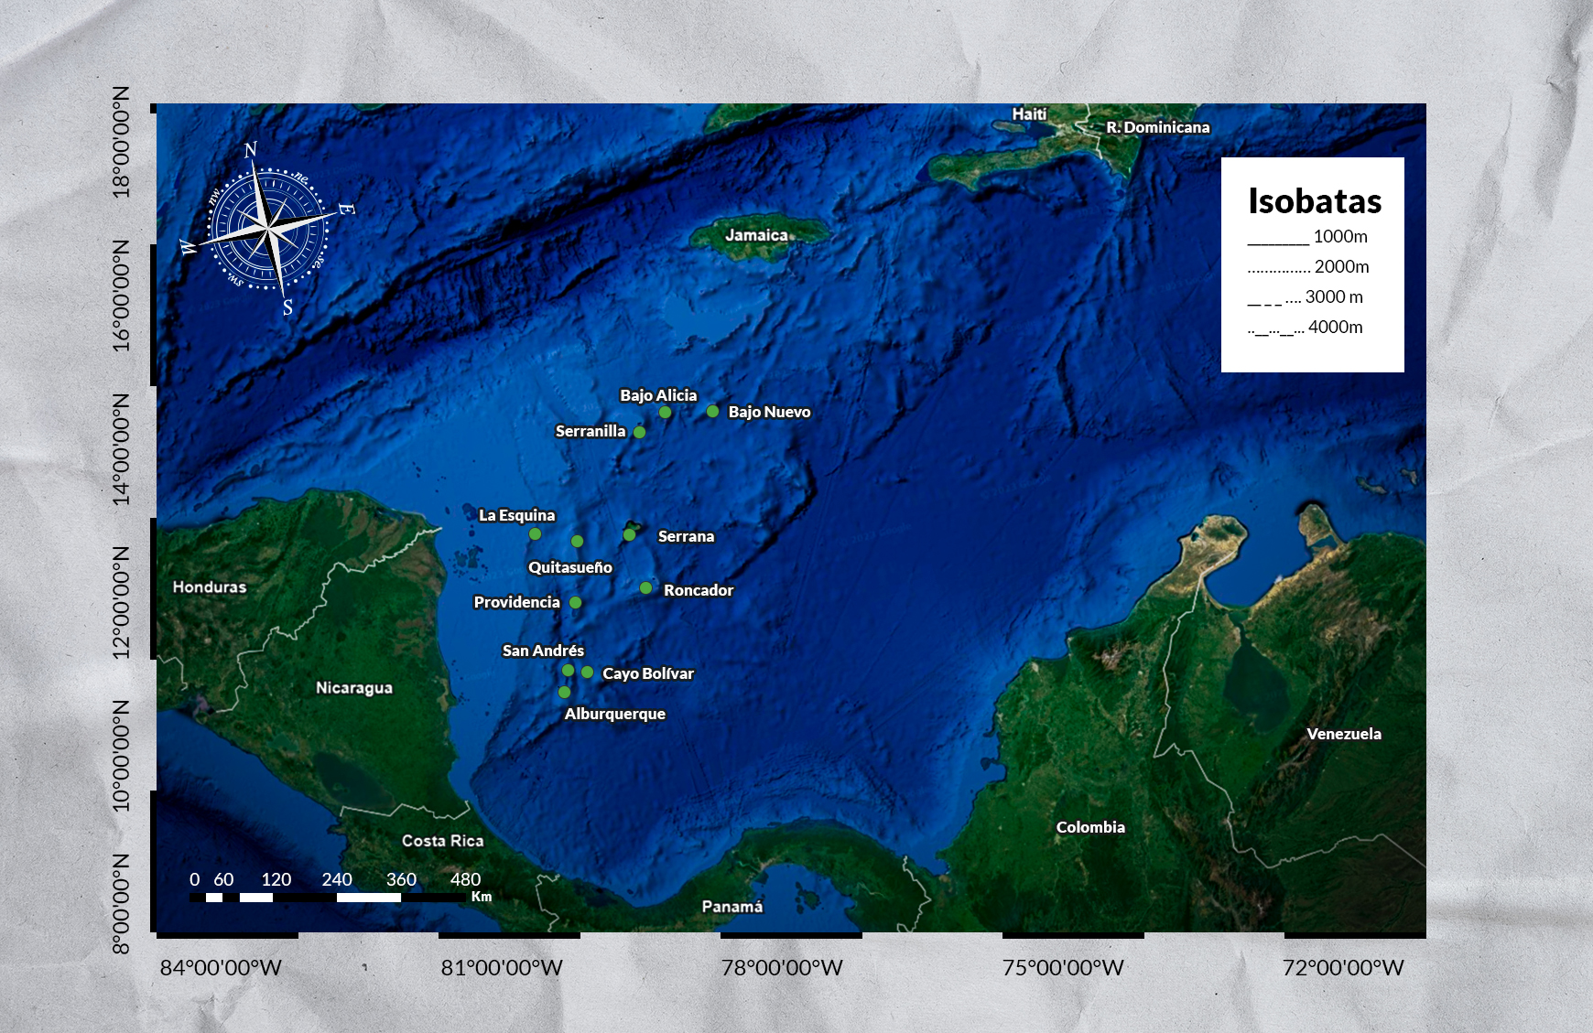The image size is (1593, 1033).
Task: Click the Venezuela label
Action: (1344, 734)
